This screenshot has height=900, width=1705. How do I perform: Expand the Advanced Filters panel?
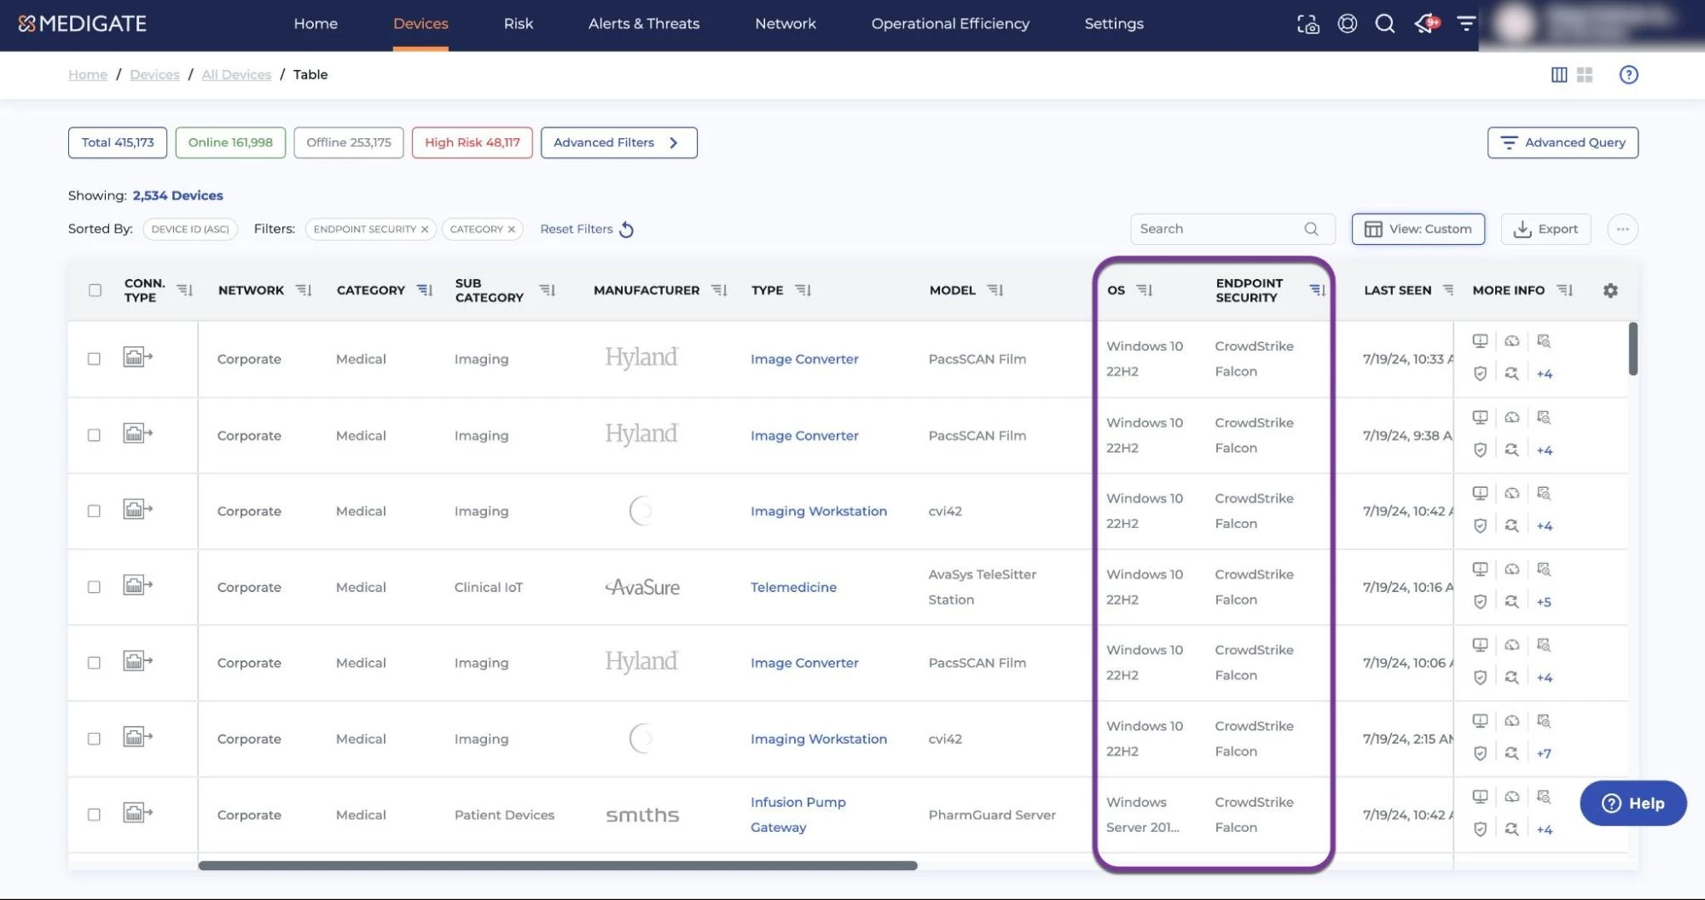tap(618, 142)
